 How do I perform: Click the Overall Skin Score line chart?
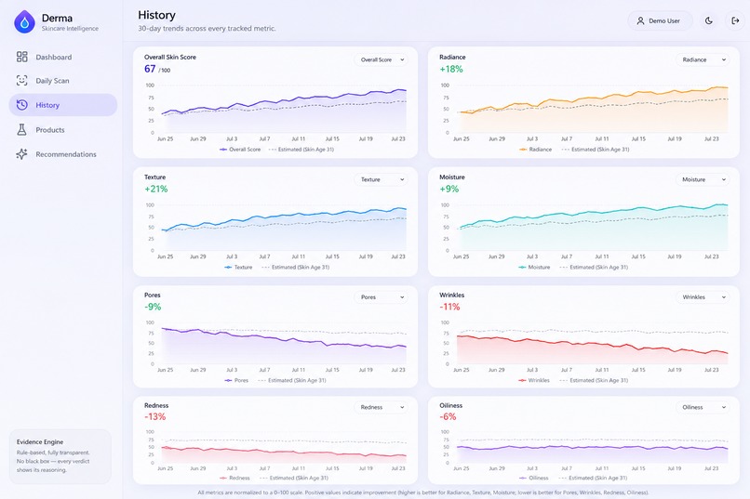point(284,110)
